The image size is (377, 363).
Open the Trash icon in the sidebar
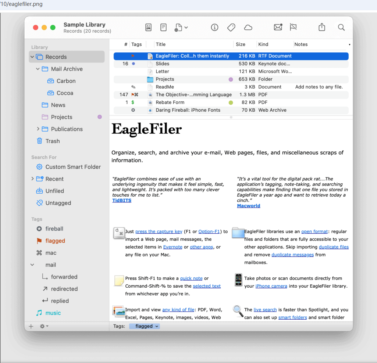point(39,141)
